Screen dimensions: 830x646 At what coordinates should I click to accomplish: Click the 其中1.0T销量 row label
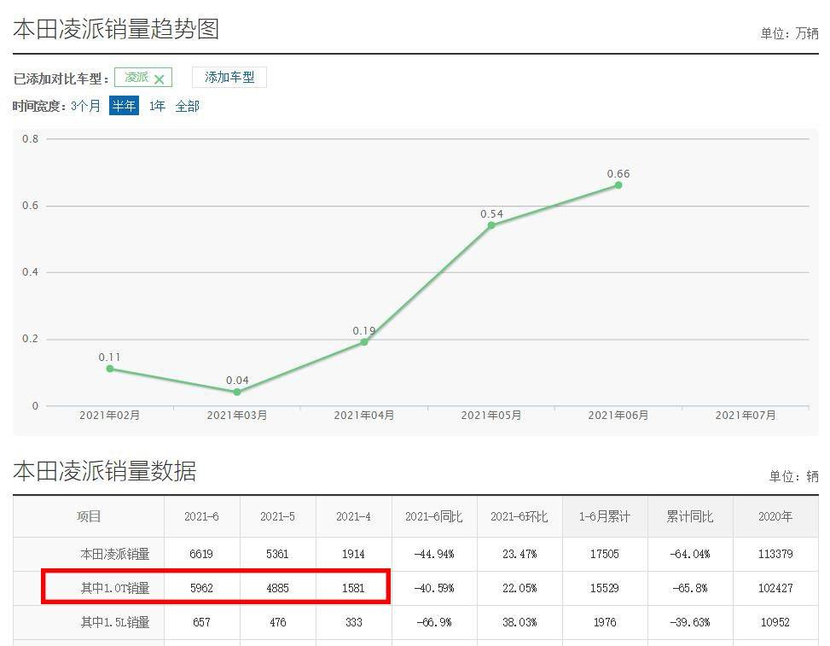115,588
